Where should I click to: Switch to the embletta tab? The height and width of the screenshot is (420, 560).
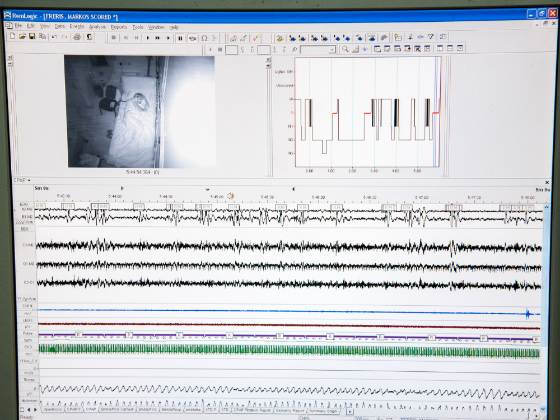(x=193, y=410)
